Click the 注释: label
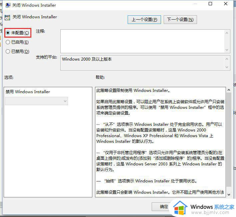The height and width of the screenshot is (217, 236). tap(40, 31)
